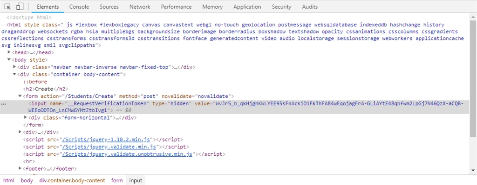
Task: Toggle the device toolbar icon
Action: 20,6
